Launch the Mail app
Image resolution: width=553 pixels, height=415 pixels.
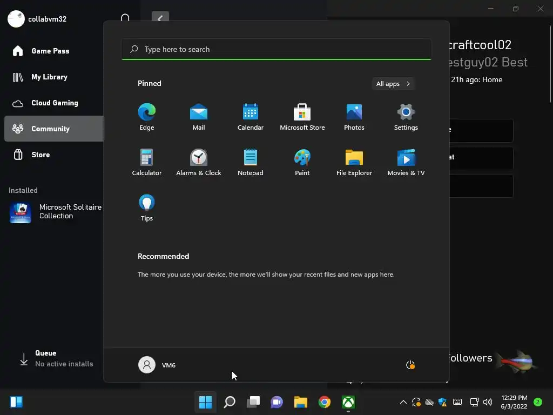point(199,117)
